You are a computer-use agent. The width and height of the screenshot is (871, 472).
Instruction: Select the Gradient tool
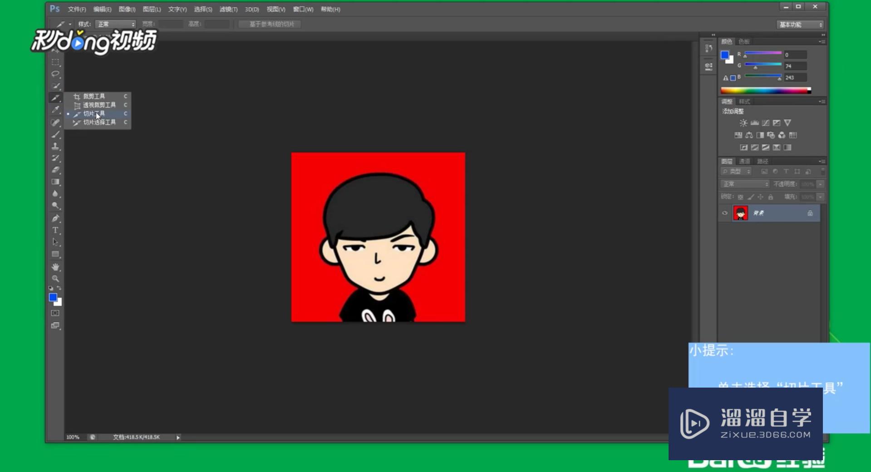pos(55,182)
